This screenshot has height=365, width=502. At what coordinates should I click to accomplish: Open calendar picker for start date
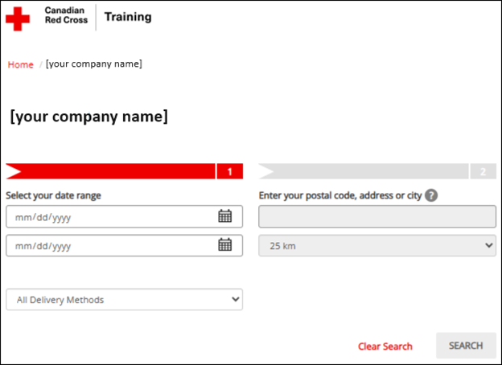[224, 216]
